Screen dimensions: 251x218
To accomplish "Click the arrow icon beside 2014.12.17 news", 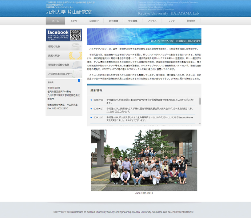I will coord(91,118).
